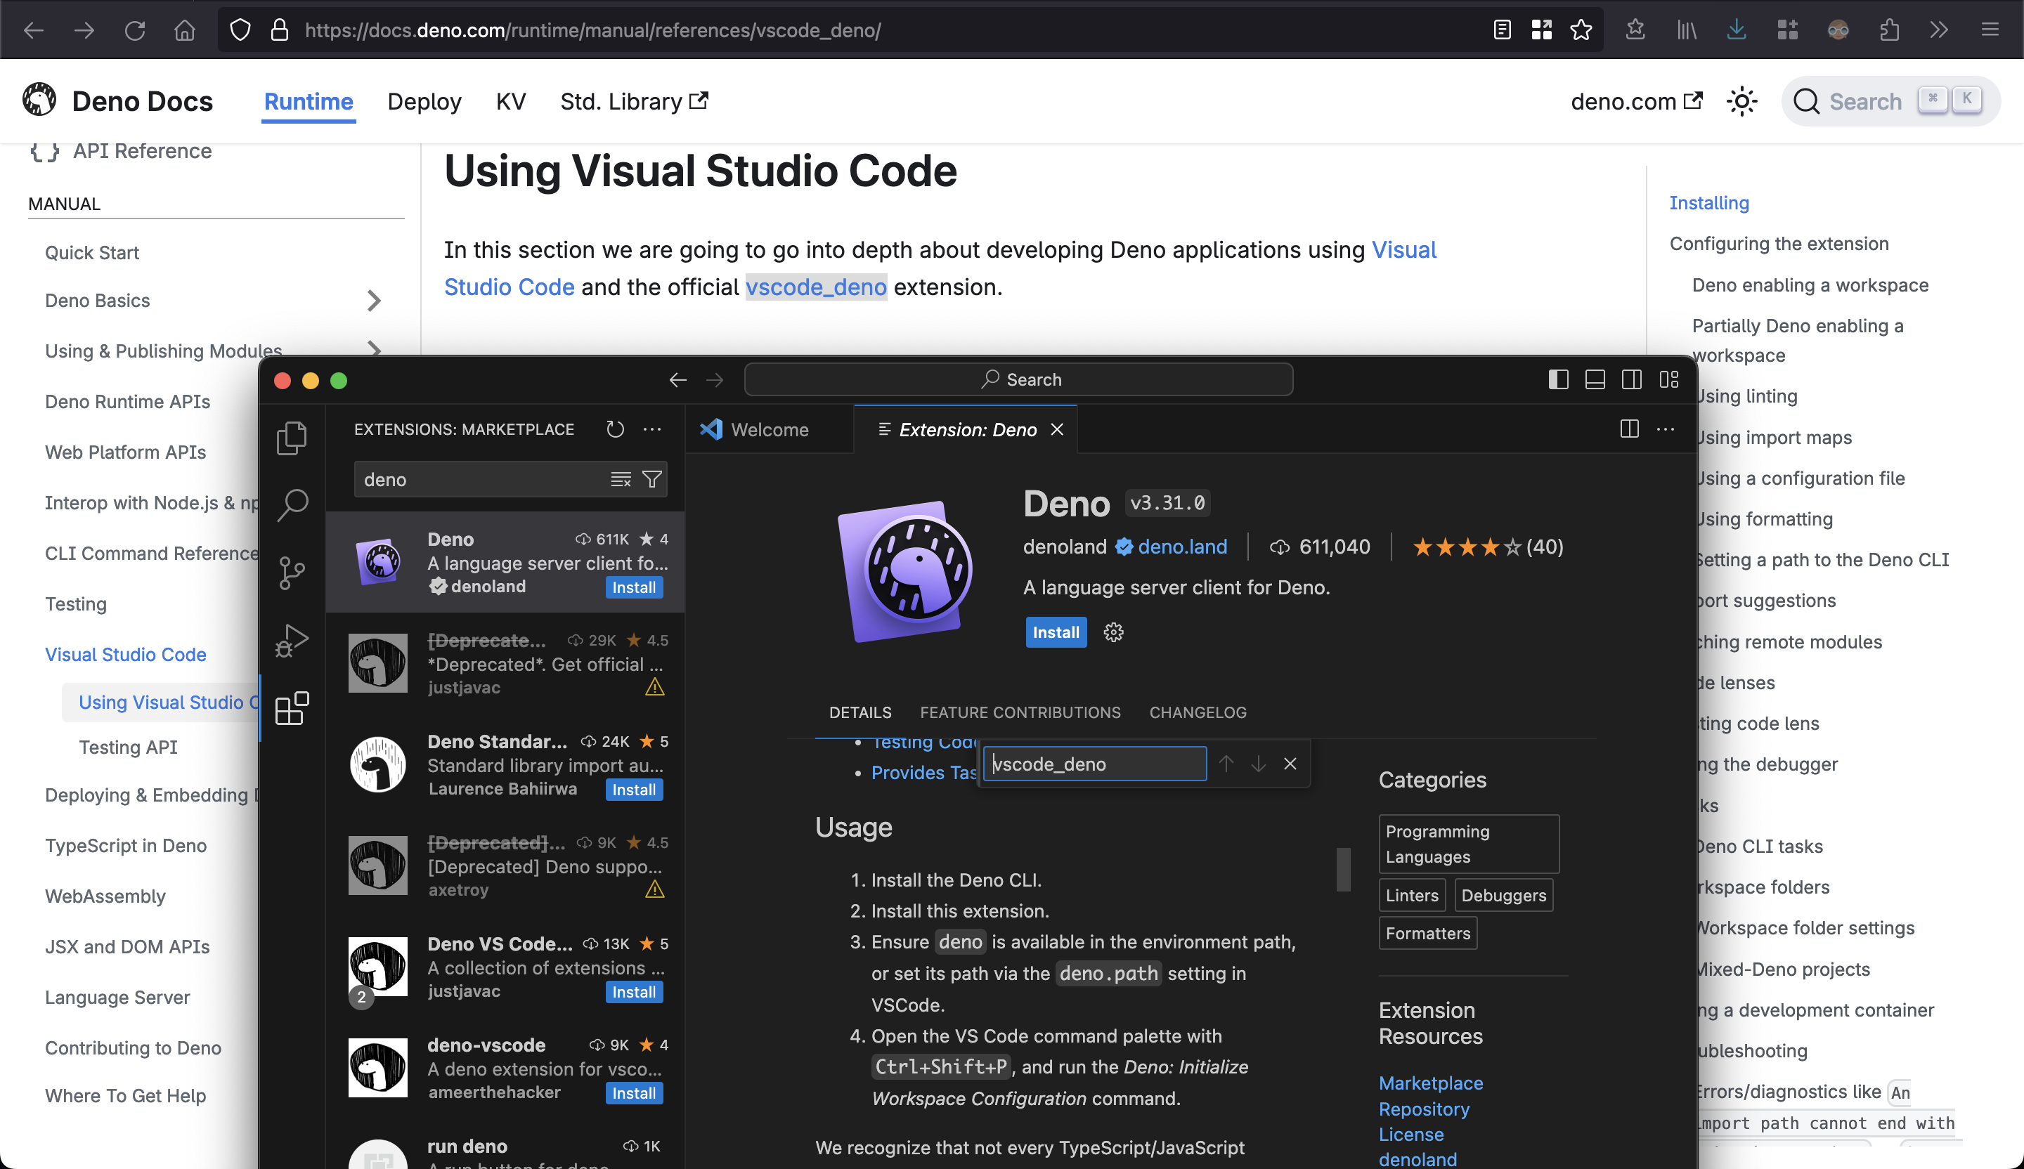Open Firefox downloads panel
The width and height of the screenshot is (2024, 1169).
click(1737, 30)
